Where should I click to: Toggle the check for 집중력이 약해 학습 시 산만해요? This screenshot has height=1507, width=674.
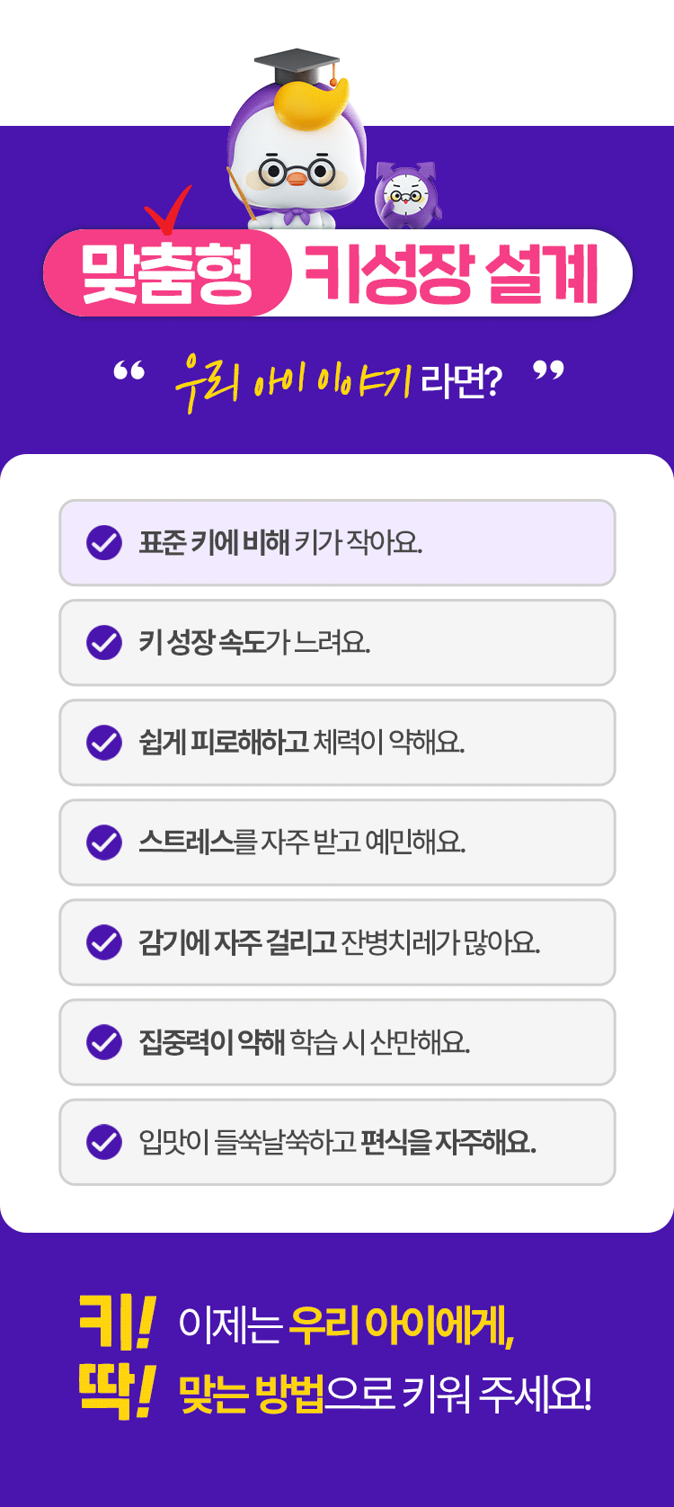point(104,1042)
